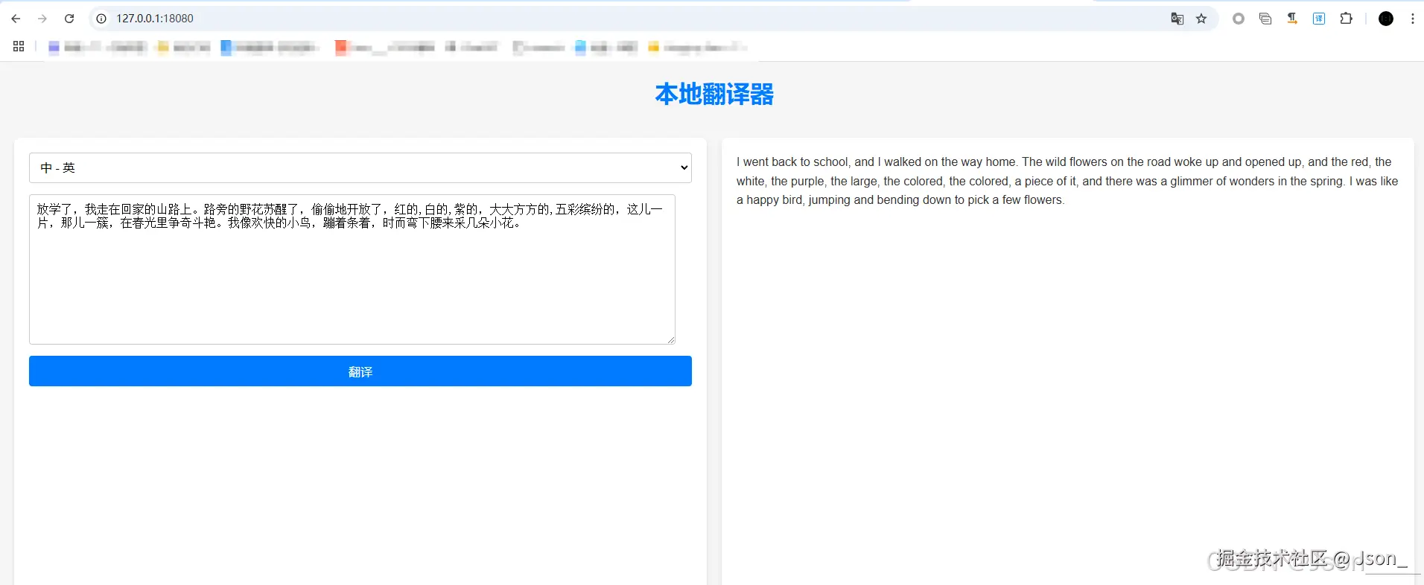1424x585 pixels.
Task: Open Chrome's three-dot menu
Action: 1413,19
